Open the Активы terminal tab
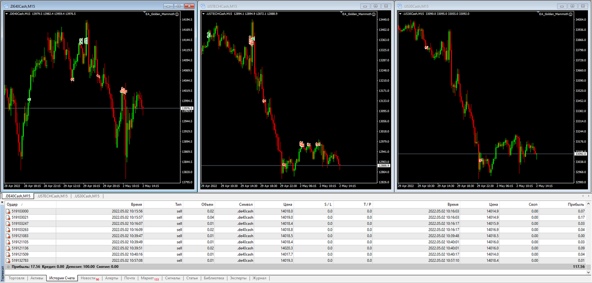 [37, 278]
